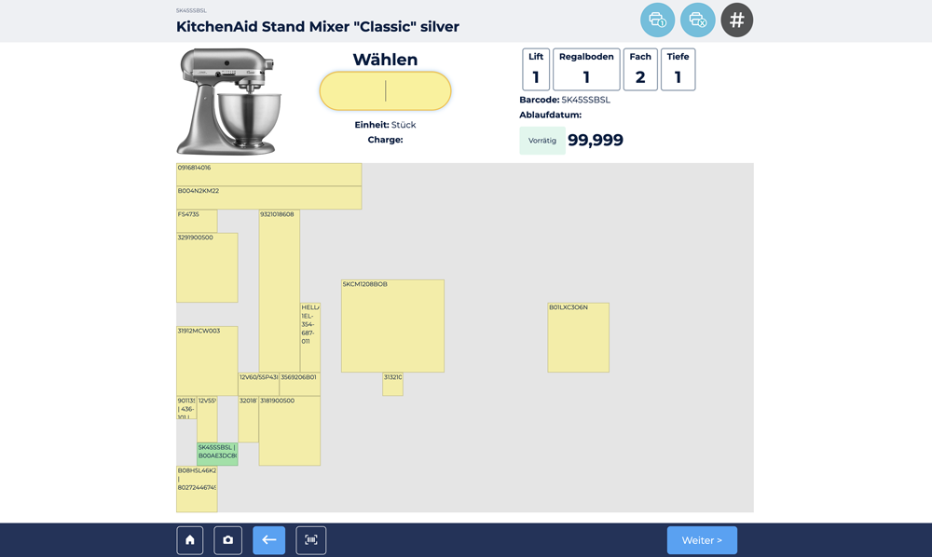Select the green highlighted 5K45SSBSL compartment
Screen dimensions: 932x557
217,454
